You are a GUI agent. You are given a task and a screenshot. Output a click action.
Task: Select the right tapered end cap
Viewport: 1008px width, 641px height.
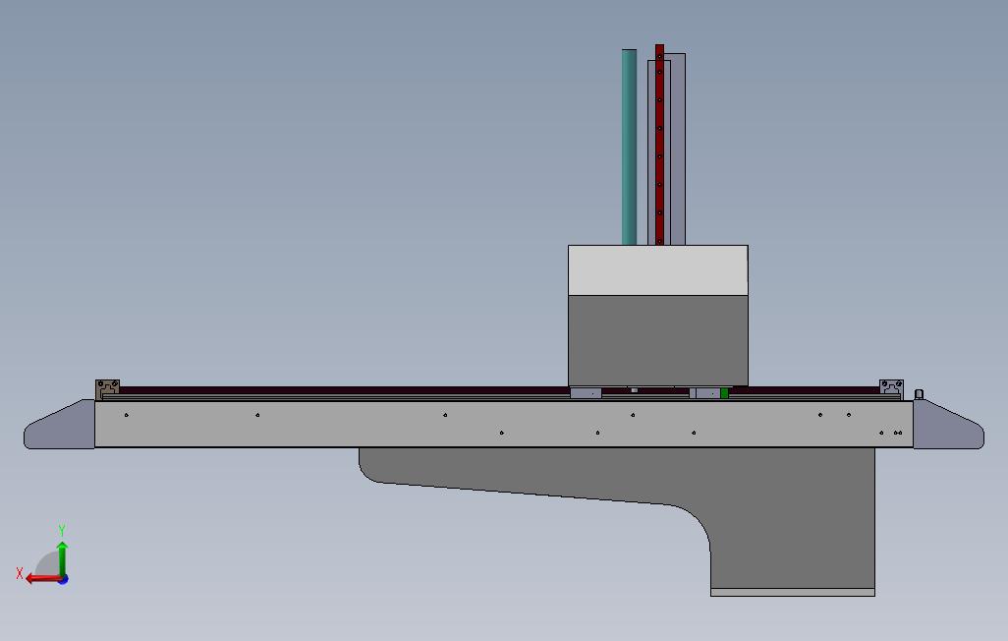pos(948,425)
